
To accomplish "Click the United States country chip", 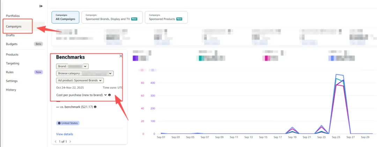I will click(x=68, y=123).
